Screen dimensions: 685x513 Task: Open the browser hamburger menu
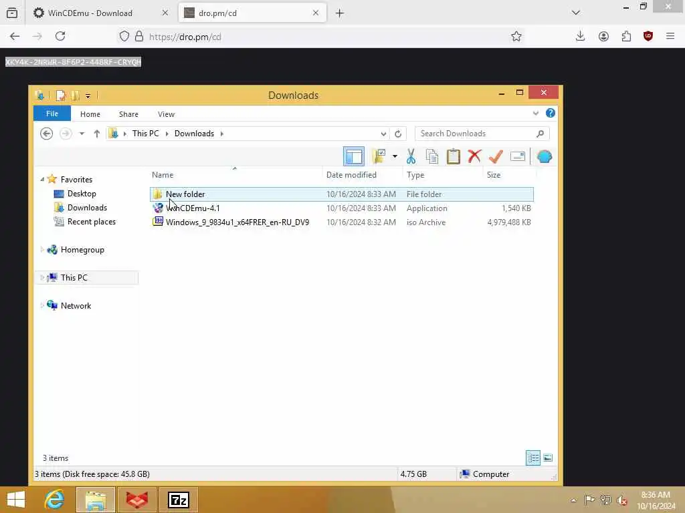pyautogui.click(x=670, y=36)
